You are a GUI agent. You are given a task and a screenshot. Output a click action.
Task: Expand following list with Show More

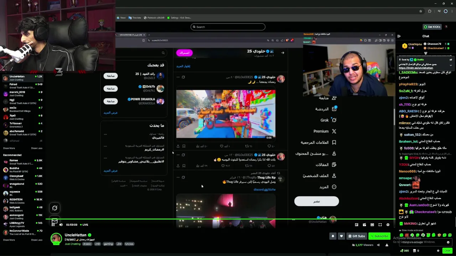click(x=9, y=148)
